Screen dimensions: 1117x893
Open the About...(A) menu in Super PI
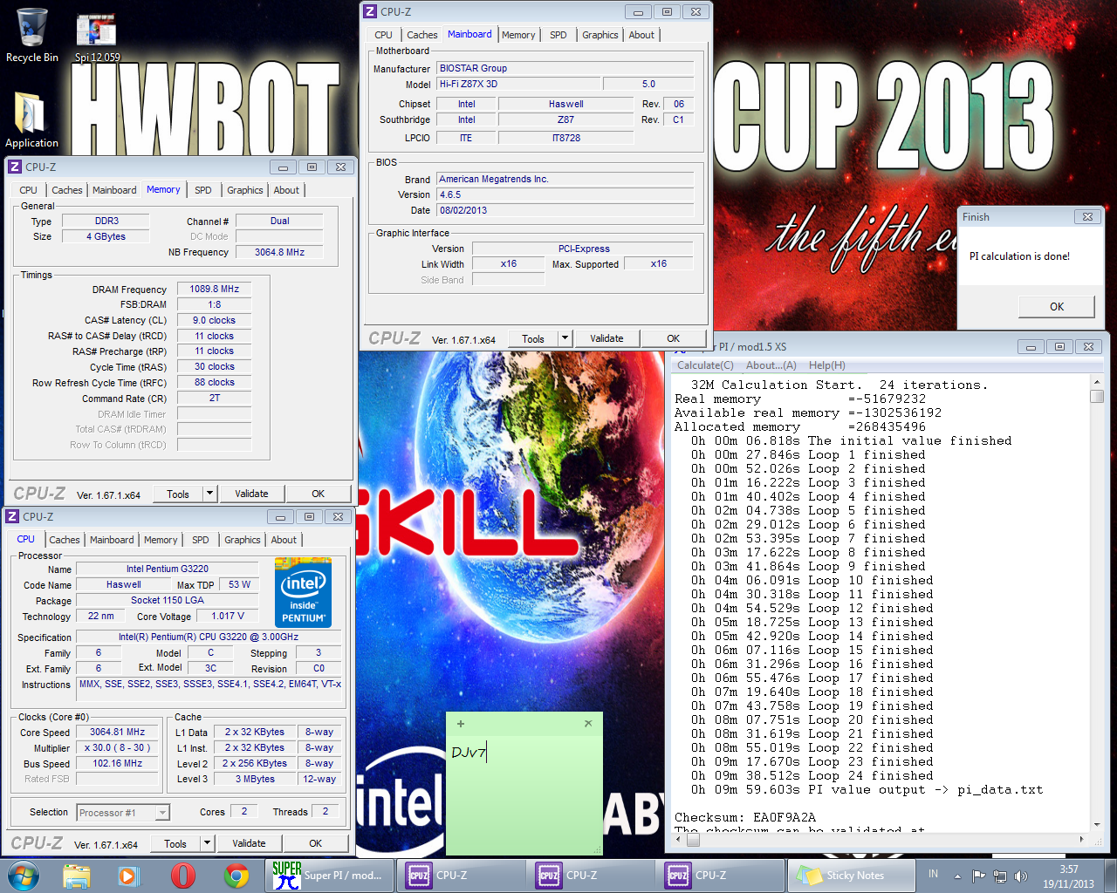(771, 365)
